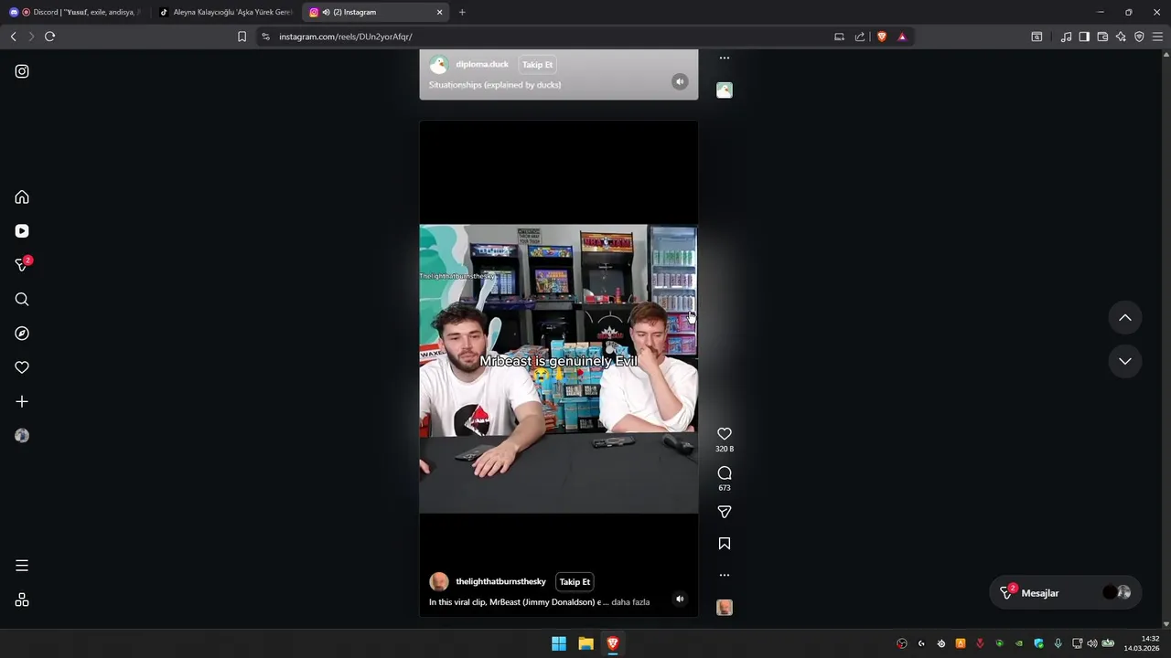
Task: Create new post with plus icon
Action: [22, 401]
